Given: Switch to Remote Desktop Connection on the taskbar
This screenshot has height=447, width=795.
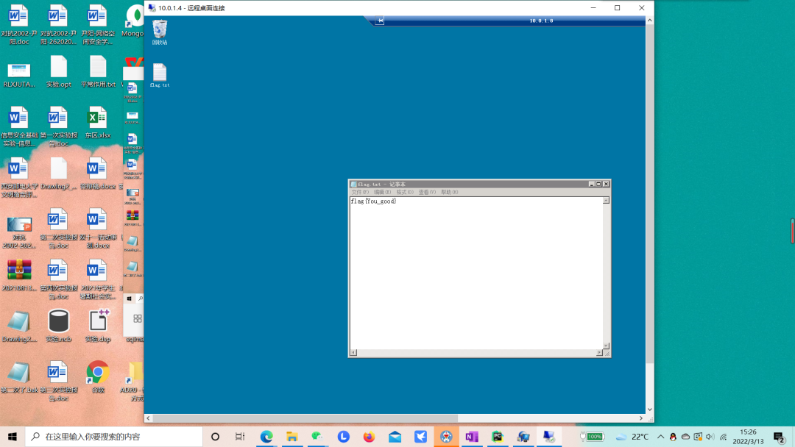Looking at the screenshot, I should [548, 437].
